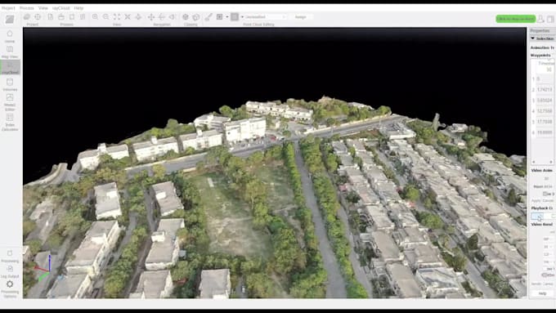This screenshot has width=556, height=313.
Task: Open the rayCloud menu
Action: click(x=61, y=8)
